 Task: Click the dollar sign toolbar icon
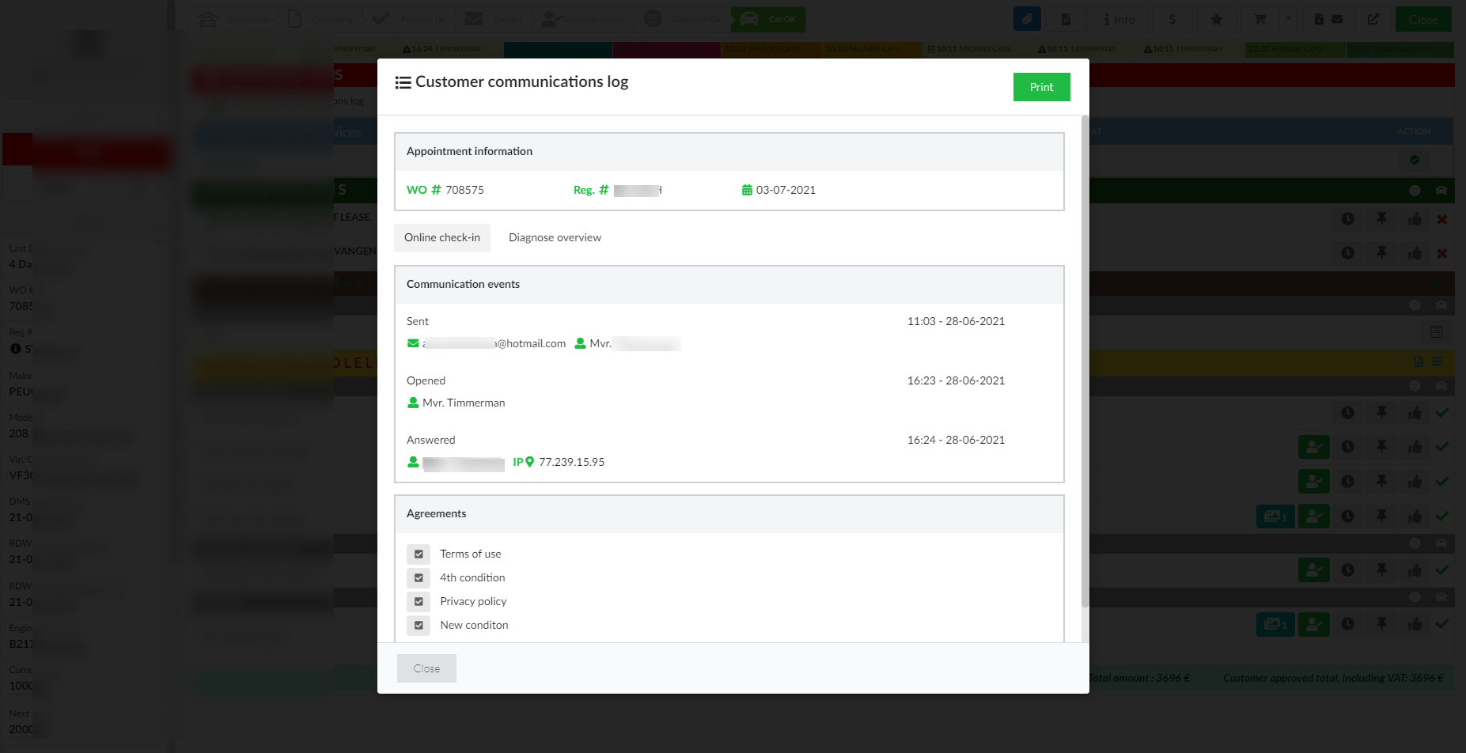coord(1172,19)
